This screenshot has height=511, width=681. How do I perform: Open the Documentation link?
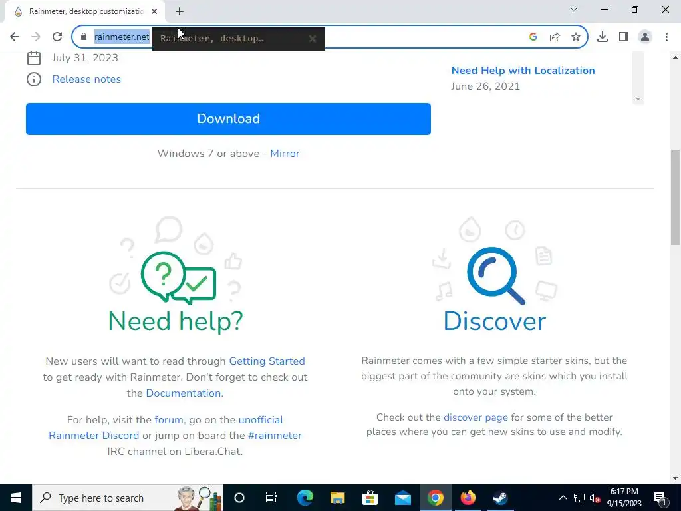[184, 393]
